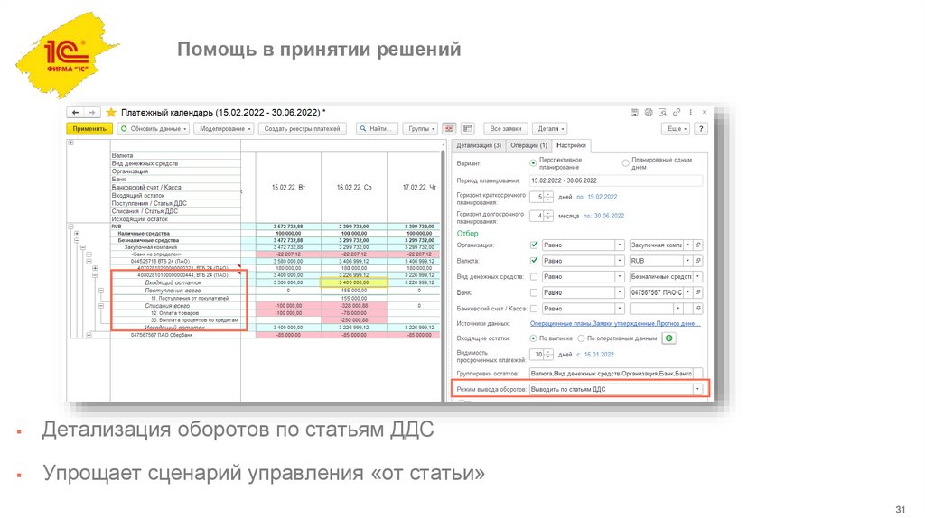This screenshot has width=925, height=518.
Task: Toggle the favorites star icon
Action: click(x=111, y=113)
